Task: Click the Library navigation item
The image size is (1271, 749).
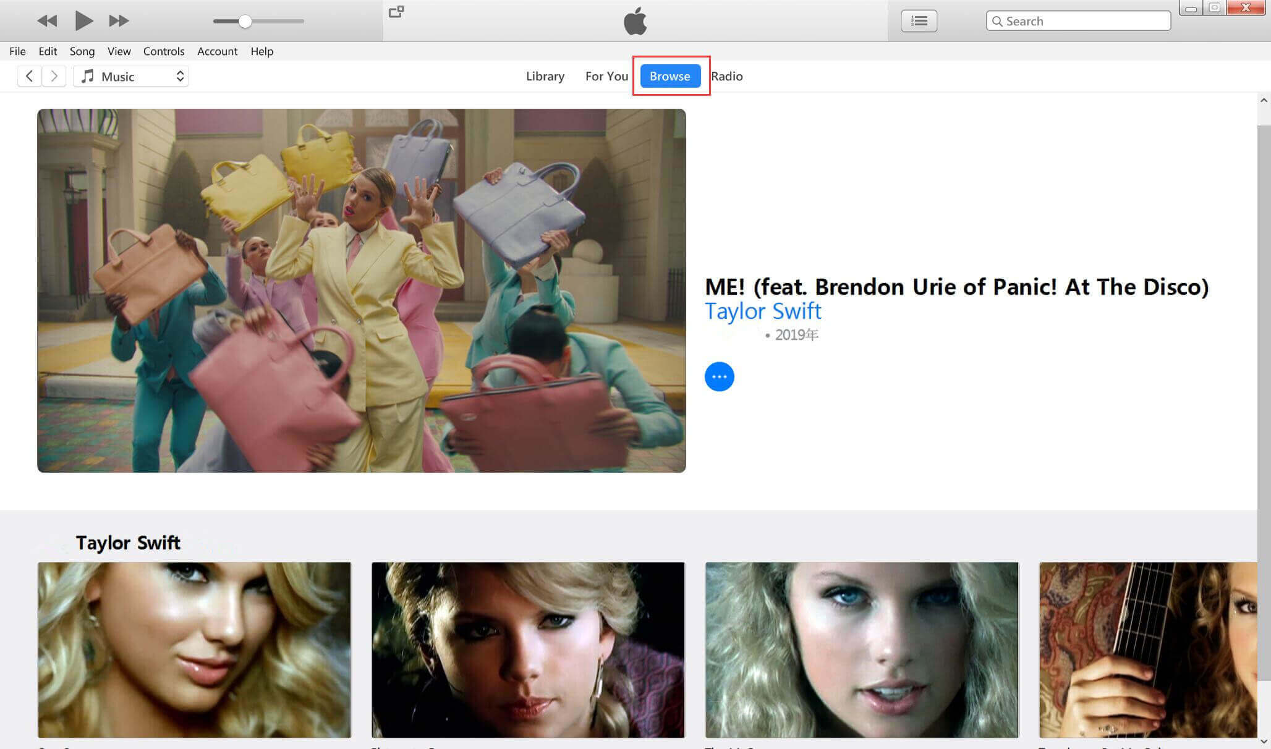Action: click(545, 76)
